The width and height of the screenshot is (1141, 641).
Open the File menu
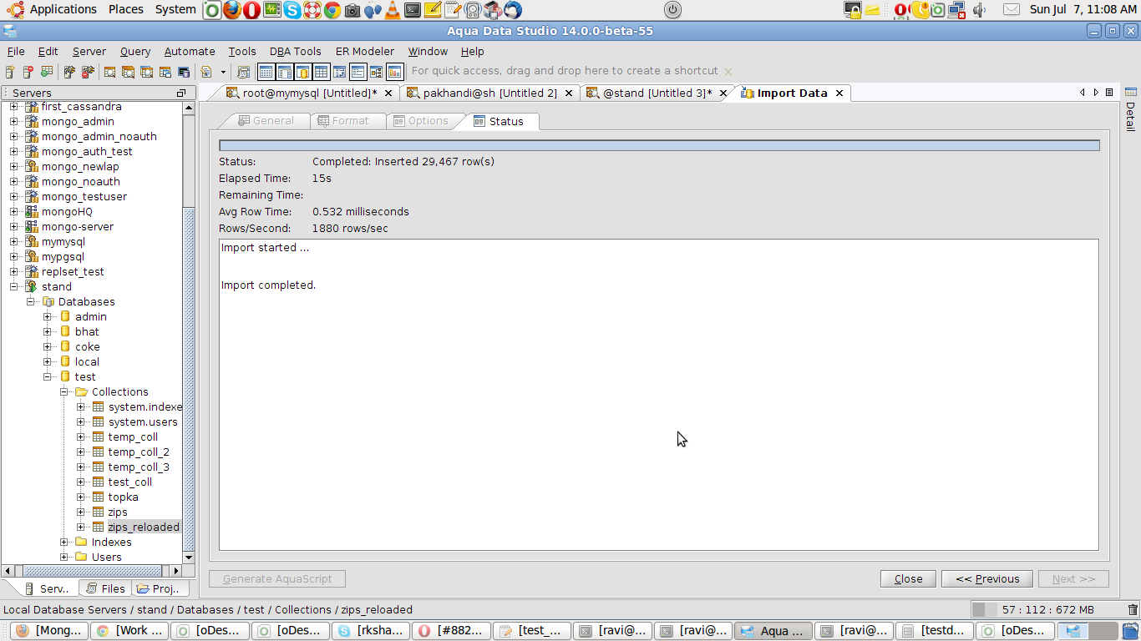[16, 51]
